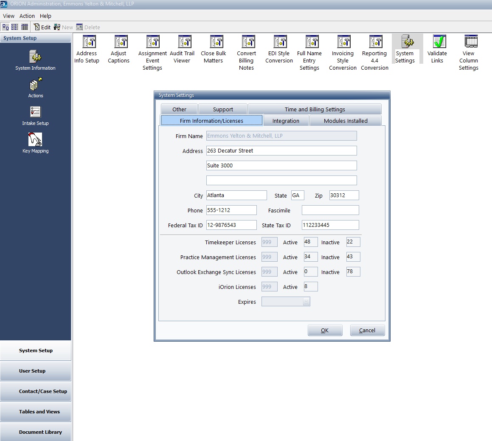492x441 pixels.
Task: Launch Invoicing Style Conversion
Action: pyautogui.click(x=343, y=53)
